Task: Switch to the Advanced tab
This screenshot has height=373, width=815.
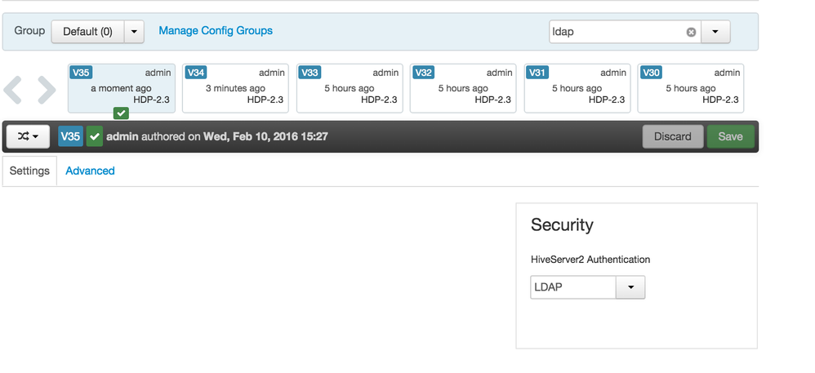Action: pos(90,171)
